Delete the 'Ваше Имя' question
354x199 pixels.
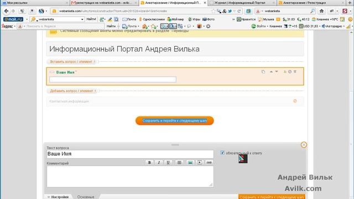295,72
